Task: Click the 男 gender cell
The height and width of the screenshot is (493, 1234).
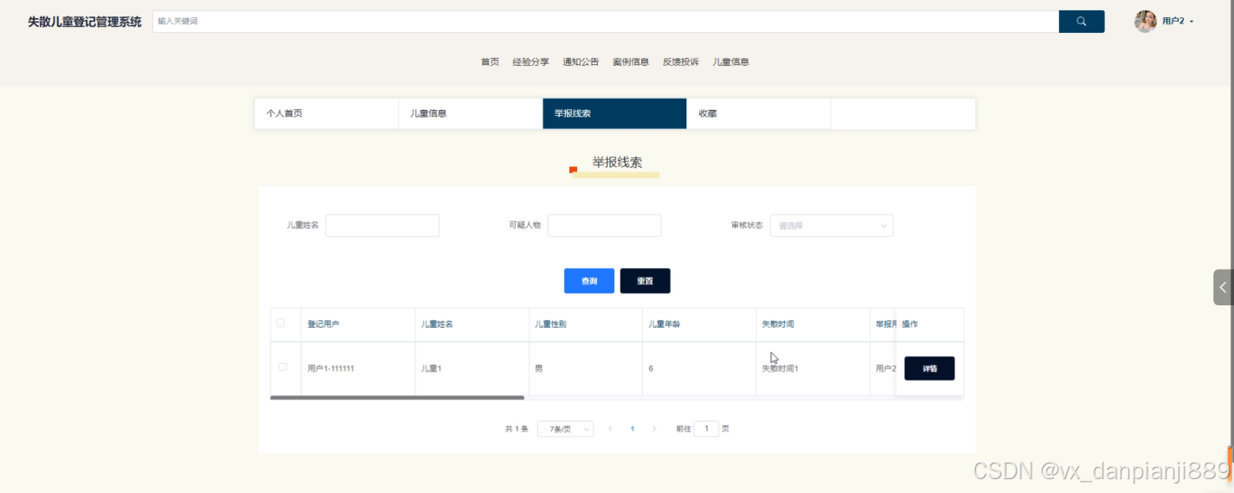Action: tap(586, 368)
